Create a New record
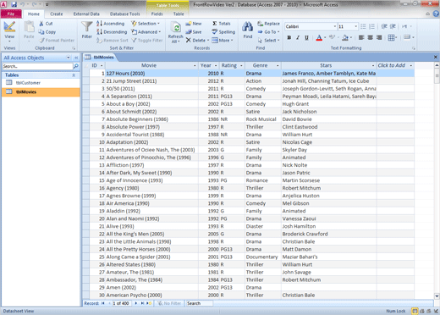This screenshot has height=315, width=440. pyautogui.click(x=194, y=24)
